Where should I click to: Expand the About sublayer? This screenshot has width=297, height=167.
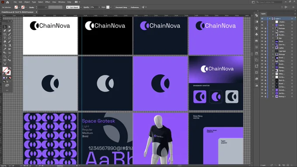[x=273, y=41]
